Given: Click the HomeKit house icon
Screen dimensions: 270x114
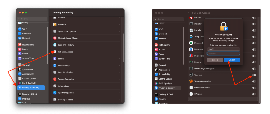Looking at the screenshot, I should tap(55, 24).
